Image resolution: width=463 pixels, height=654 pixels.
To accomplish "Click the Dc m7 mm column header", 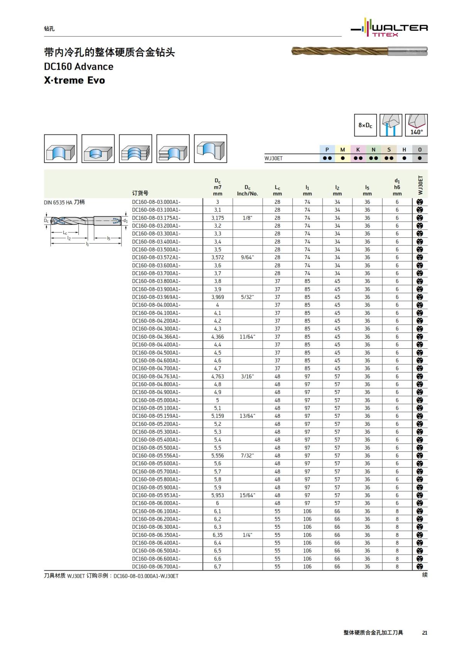I will (218, 187).
